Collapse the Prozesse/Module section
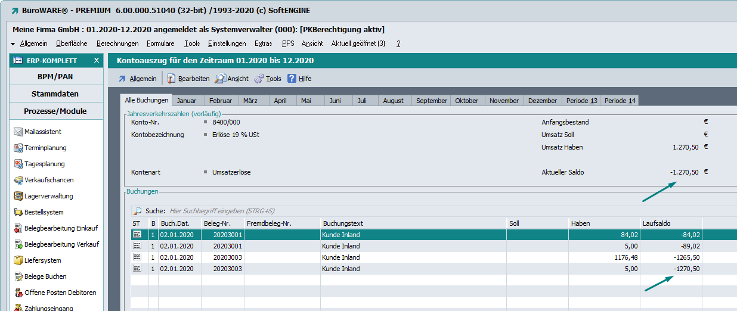The image size is (737, 311). (55, 111)
